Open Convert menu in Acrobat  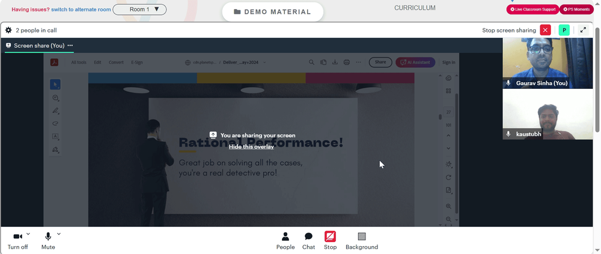coord(116,62)
